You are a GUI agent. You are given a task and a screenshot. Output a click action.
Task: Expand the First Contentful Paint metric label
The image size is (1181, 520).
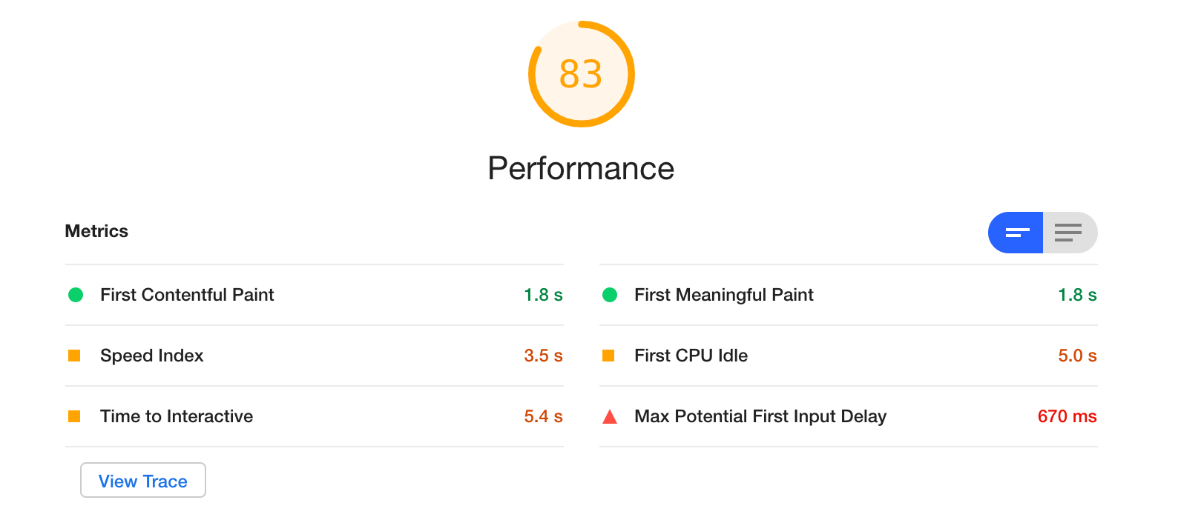click(x=187, y=295)
